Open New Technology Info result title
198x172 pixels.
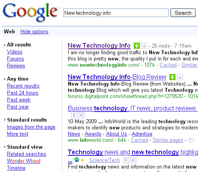click(99, 46)
